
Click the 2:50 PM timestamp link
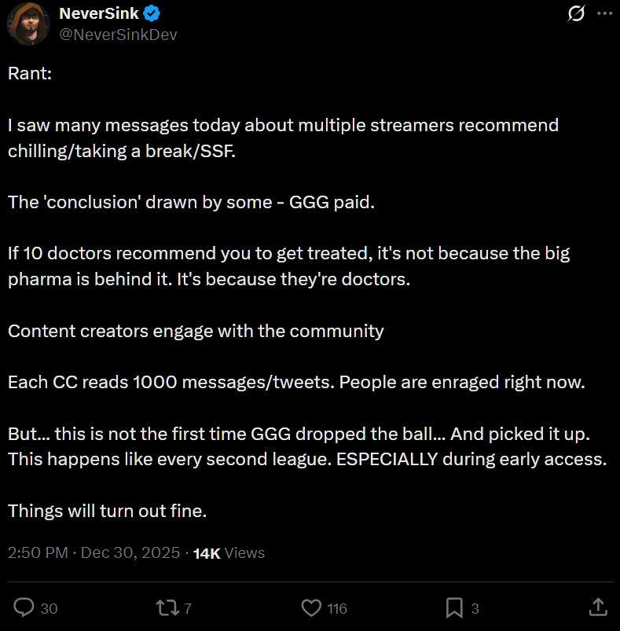pos(38,552)
